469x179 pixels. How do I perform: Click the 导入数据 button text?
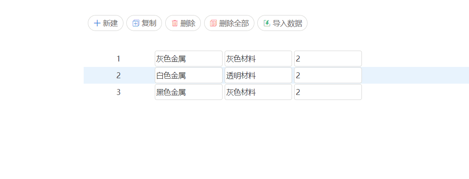click(287, 23)
